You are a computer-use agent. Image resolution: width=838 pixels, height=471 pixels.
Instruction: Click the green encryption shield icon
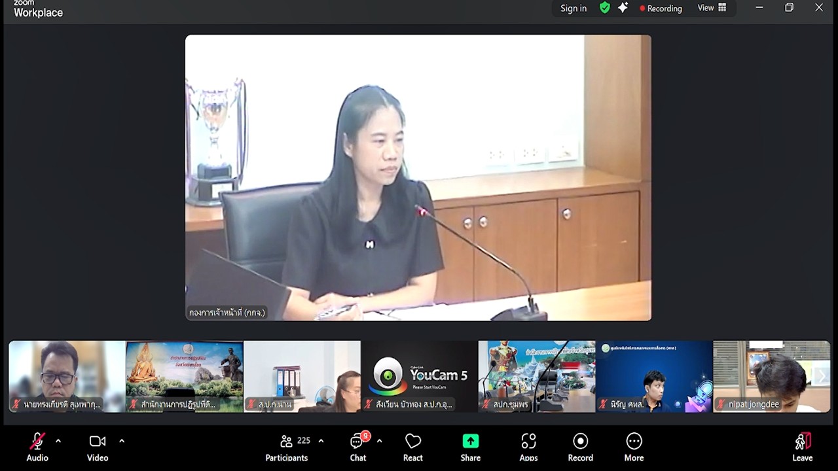coord(605,8)
